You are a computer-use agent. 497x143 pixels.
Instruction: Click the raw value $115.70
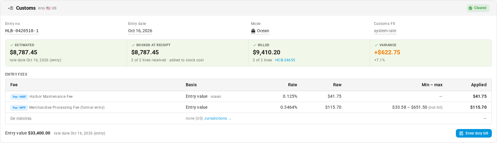point(333,107)
